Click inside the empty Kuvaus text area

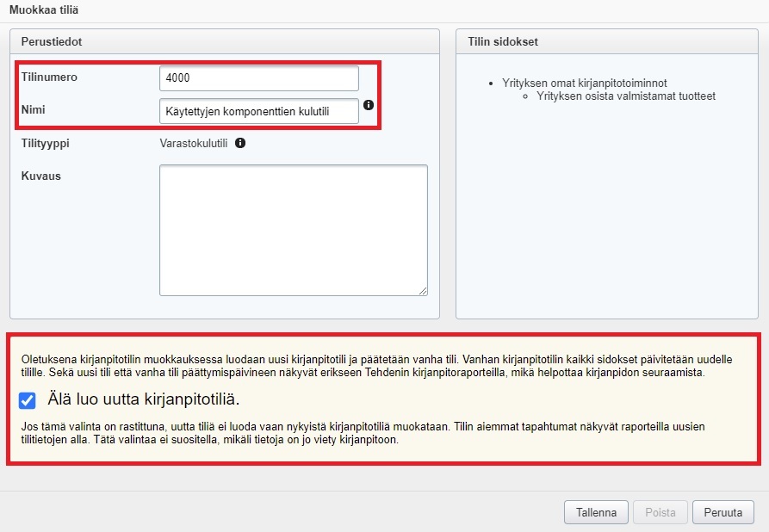pos(293,230)
